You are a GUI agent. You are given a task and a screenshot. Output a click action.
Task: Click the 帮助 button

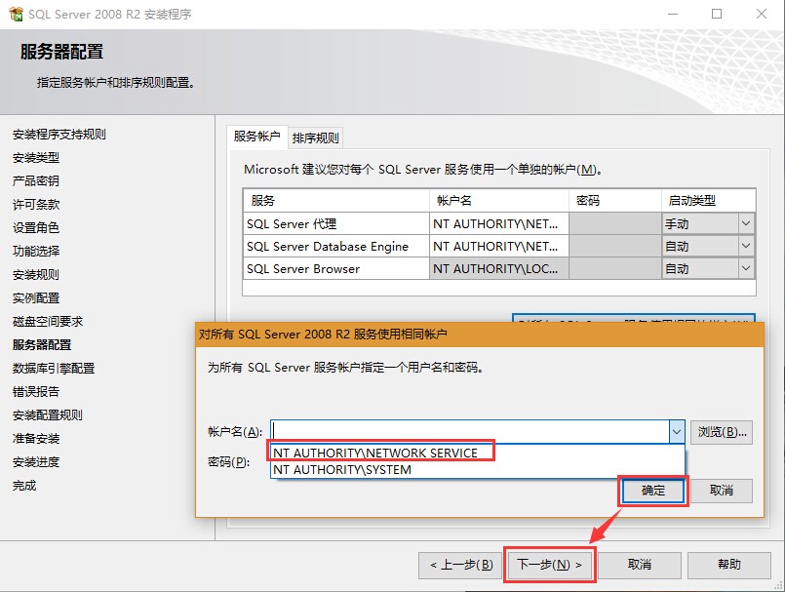[x=729, y=564]
